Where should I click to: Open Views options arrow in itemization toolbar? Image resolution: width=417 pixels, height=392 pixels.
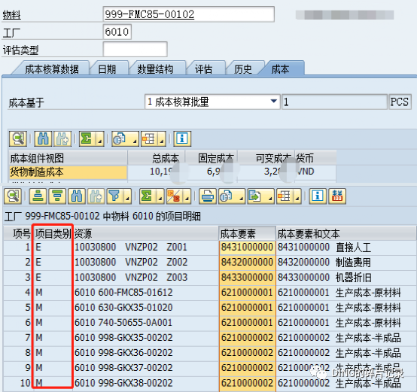click(x=241, y=196)
